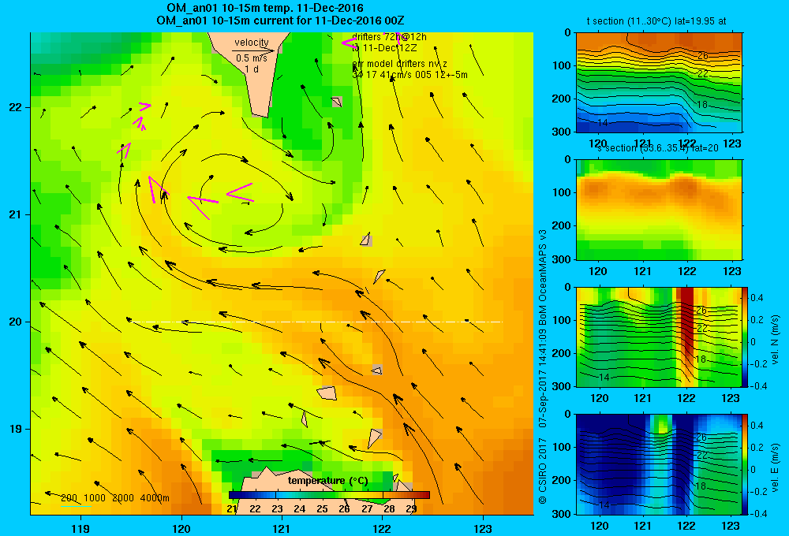Click the main map latitude label '19'
Viewport: 789px width, 536px height.
pos(16,429)
